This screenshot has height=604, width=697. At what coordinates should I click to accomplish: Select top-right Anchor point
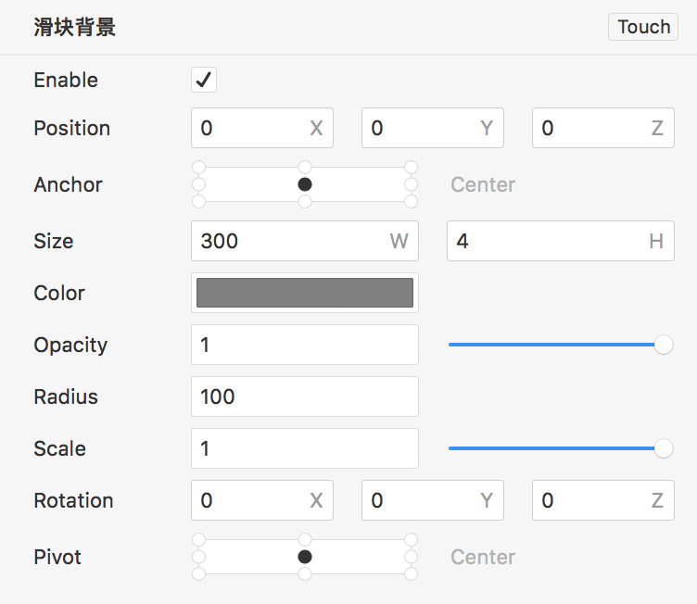pyautogui.click(x=412, y=168)
